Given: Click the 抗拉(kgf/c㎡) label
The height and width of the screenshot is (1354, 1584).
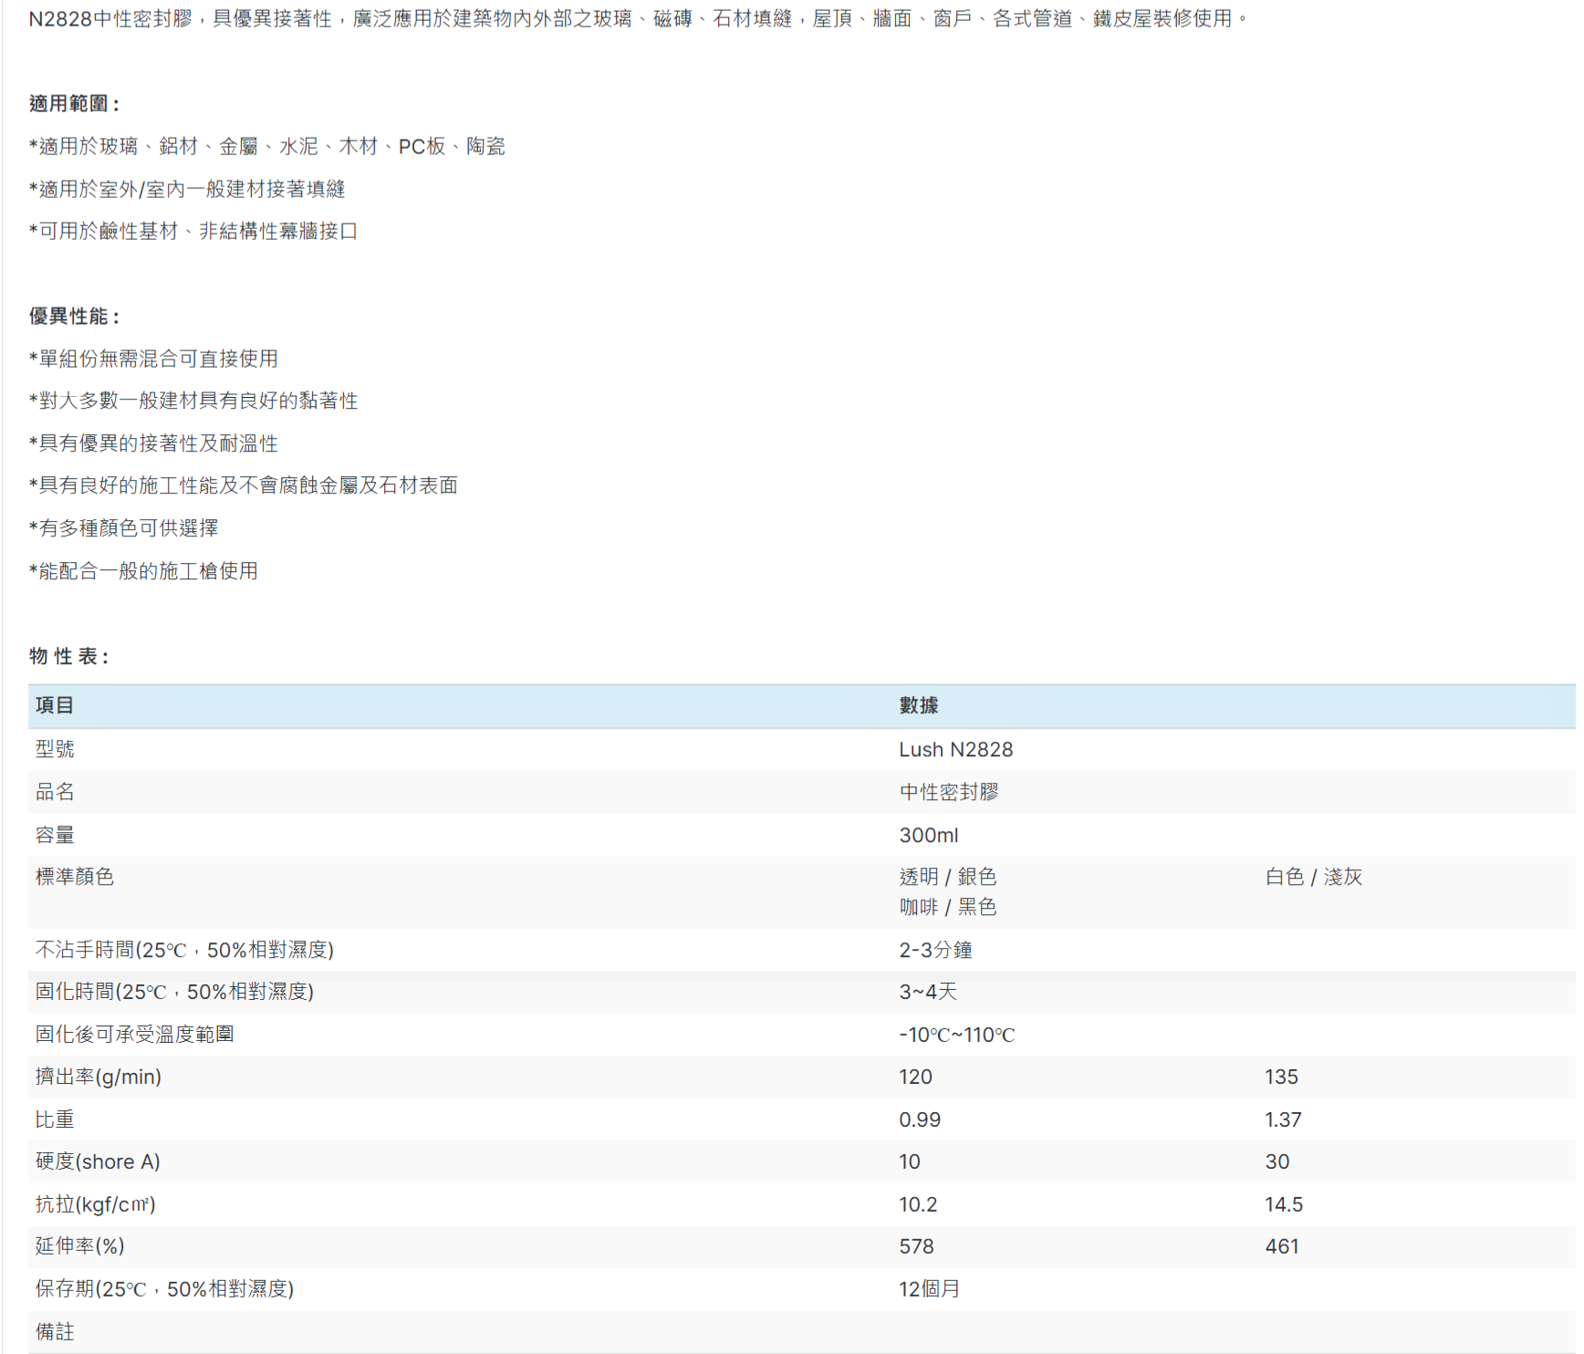Looking at the screenshot, I should click(96, 1204).
